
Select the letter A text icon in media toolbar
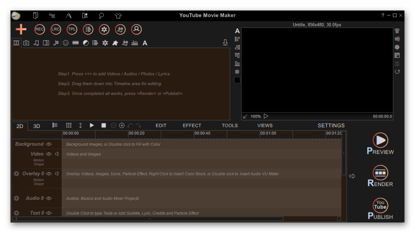[x=145, y=43]
